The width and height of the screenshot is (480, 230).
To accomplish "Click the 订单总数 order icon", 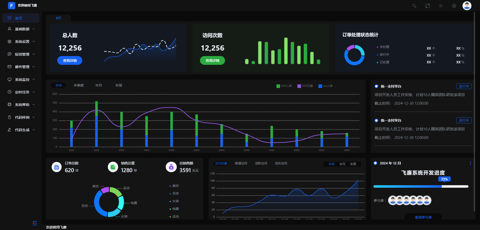I will (56, 167).
